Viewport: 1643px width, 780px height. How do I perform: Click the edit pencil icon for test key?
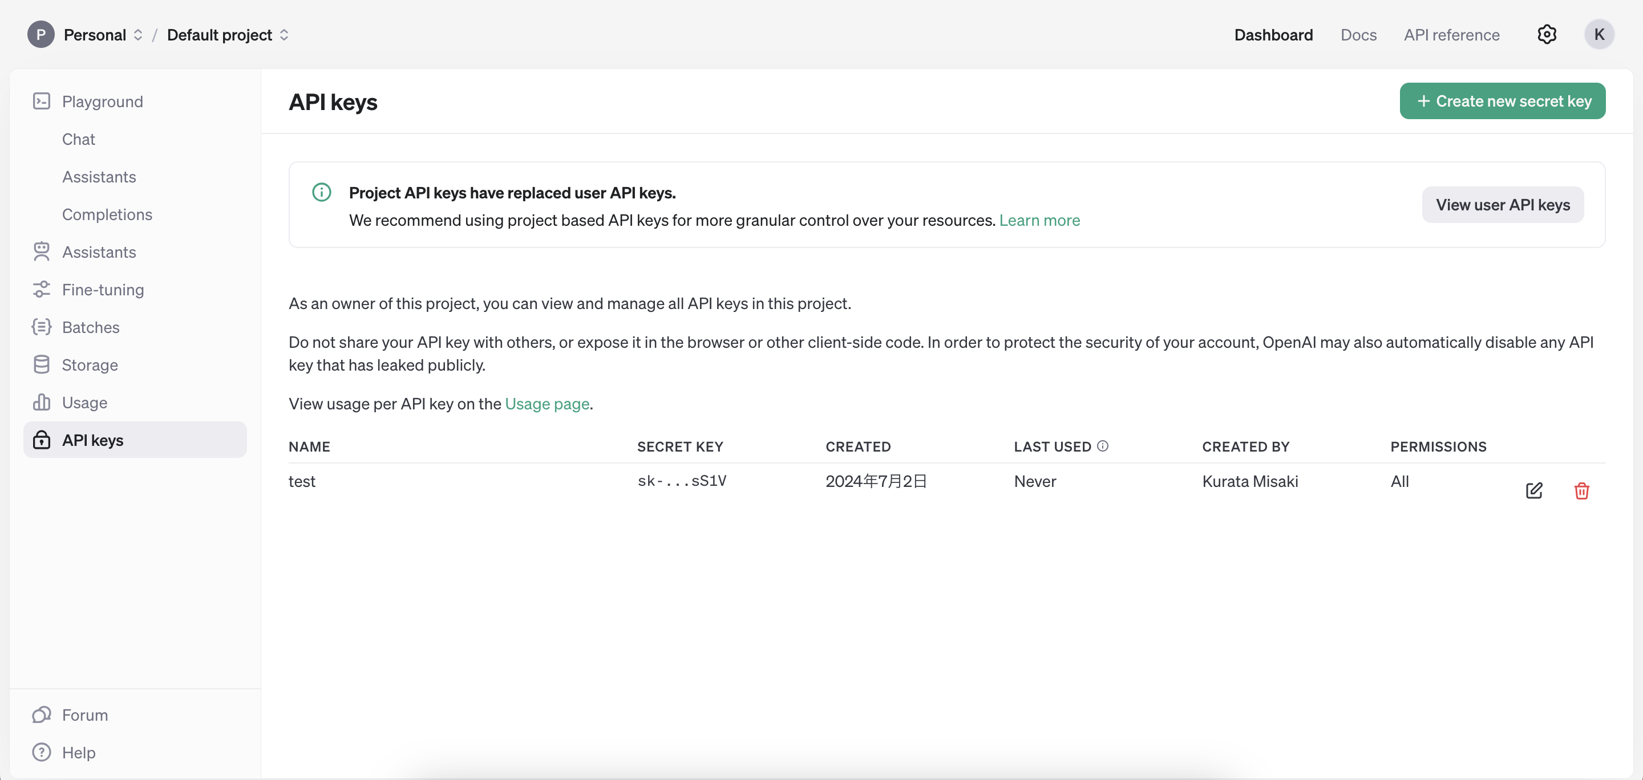tap(1534, 490)
